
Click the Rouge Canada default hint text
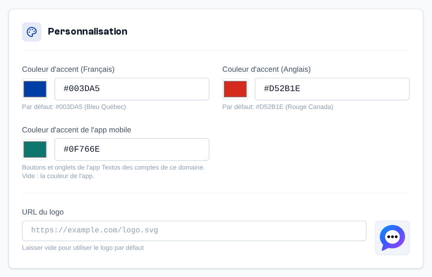[278, 107]
